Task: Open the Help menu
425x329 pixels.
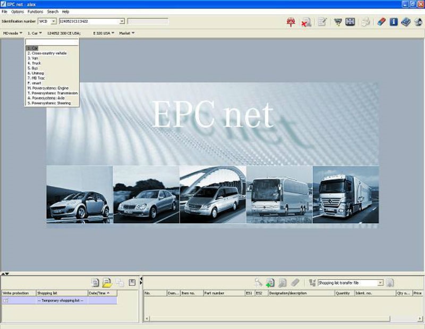Action: 65,12
